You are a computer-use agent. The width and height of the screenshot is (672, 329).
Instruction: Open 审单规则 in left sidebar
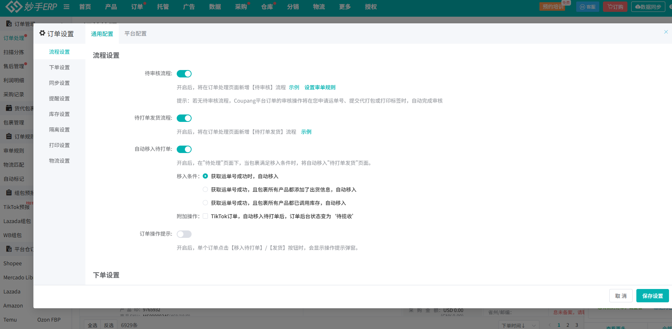point(14,151)
